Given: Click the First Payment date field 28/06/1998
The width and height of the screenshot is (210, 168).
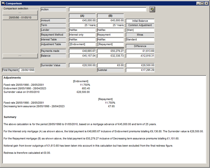Looking at the screenshot, I should click(27, 70).
